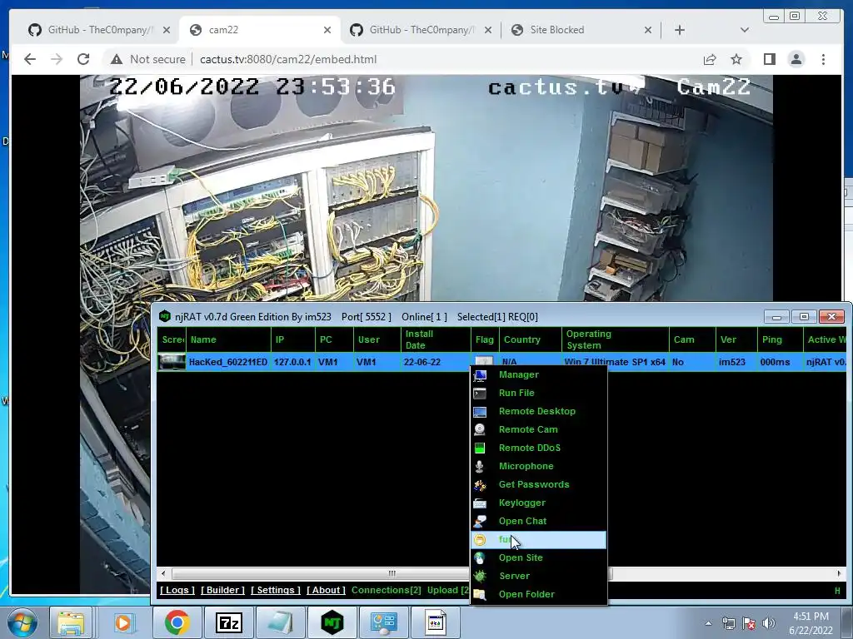Open the Chrome three-dot menu
853x639 pixels.
point(824,59)
